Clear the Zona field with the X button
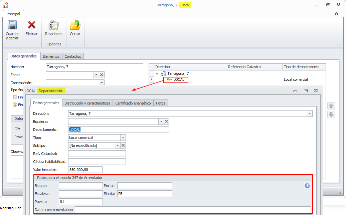Image resolution: width=346 pixels, height=215 pixels. click(x=102, y=75)
